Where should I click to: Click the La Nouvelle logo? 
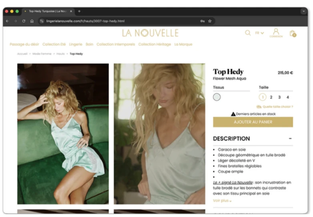click(x=150, y=33)
